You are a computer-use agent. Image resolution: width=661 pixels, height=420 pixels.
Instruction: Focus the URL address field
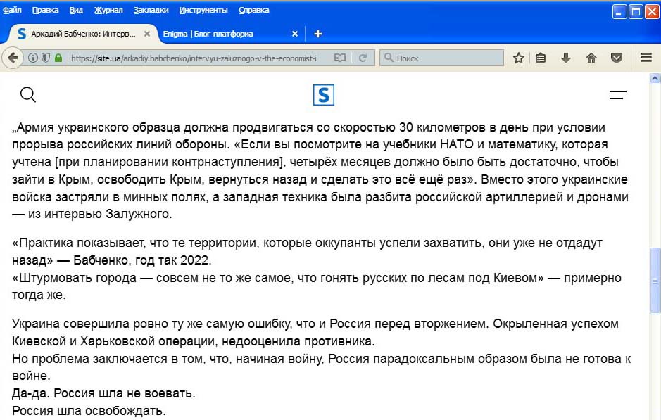click(194, 58)
